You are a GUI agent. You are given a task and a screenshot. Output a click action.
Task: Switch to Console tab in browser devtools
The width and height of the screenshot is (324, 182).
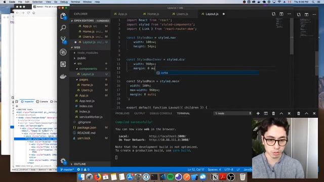pos(42,102)
